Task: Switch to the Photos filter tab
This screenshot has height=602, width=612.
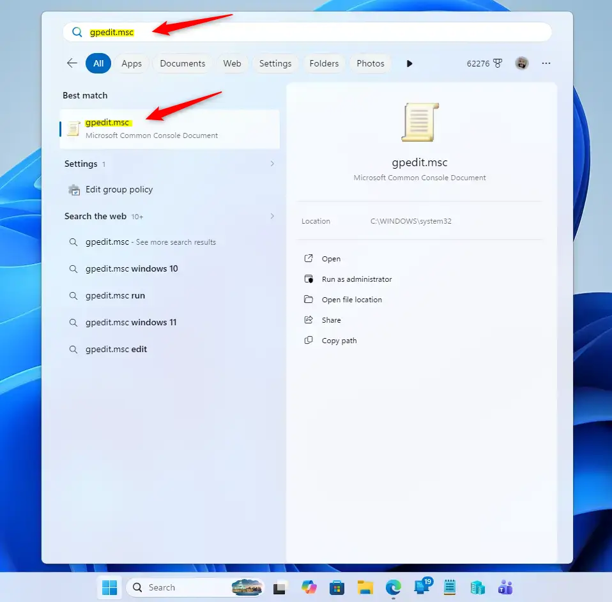Action: [371, 63]
